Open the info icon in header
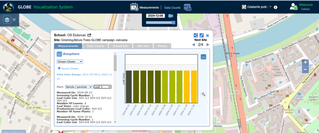 coord(275,7)
